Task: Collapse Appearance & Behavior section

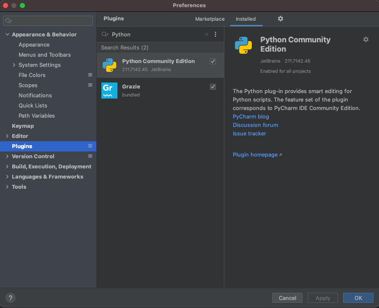Action: [x=7, y=34]
